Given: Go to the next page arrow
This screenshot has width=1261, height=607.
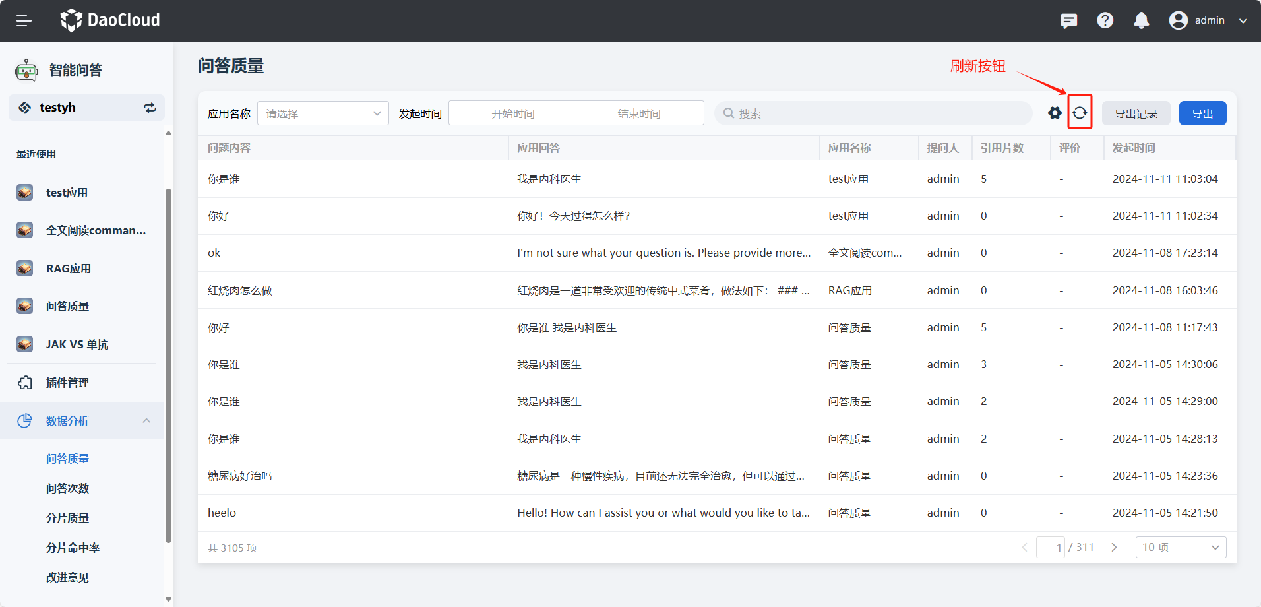Looking at the screenshot, I should [x=1114, y=547].
